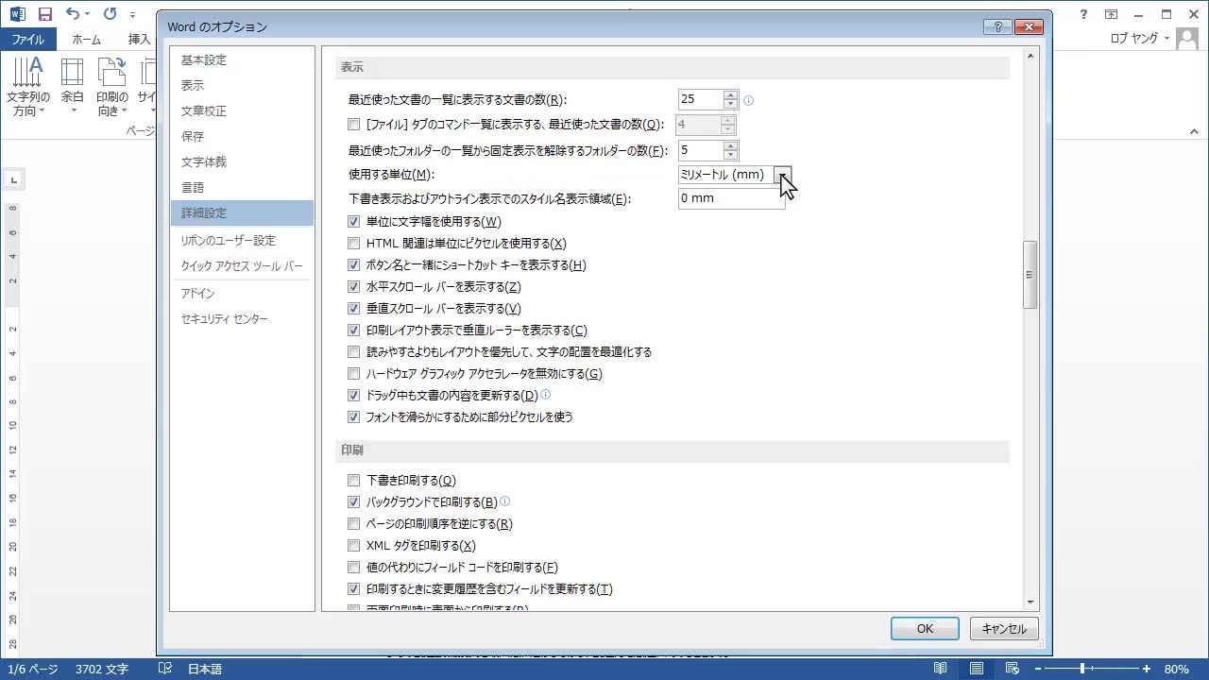Select 保存 category in options
The width and height of the screenshot is (1209, 680).
242,137
